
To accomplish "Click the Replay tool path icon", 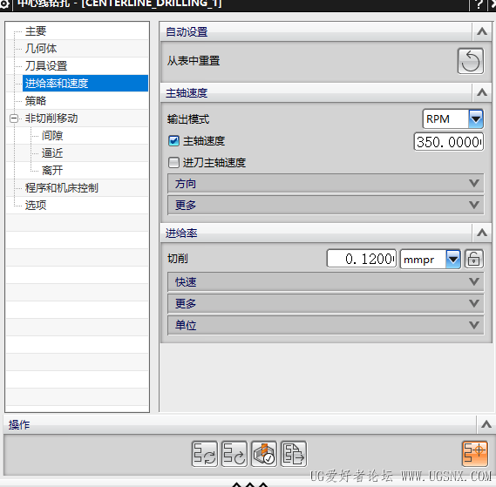I will click(234, 454).
